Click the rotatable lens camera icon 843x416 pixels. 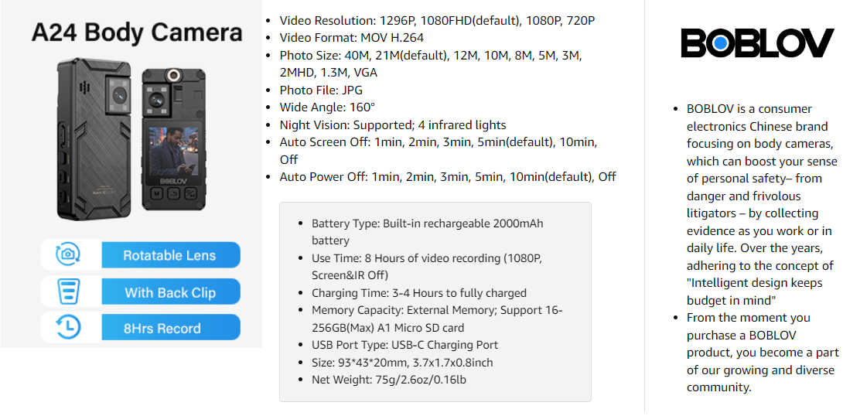coord(68,254)
